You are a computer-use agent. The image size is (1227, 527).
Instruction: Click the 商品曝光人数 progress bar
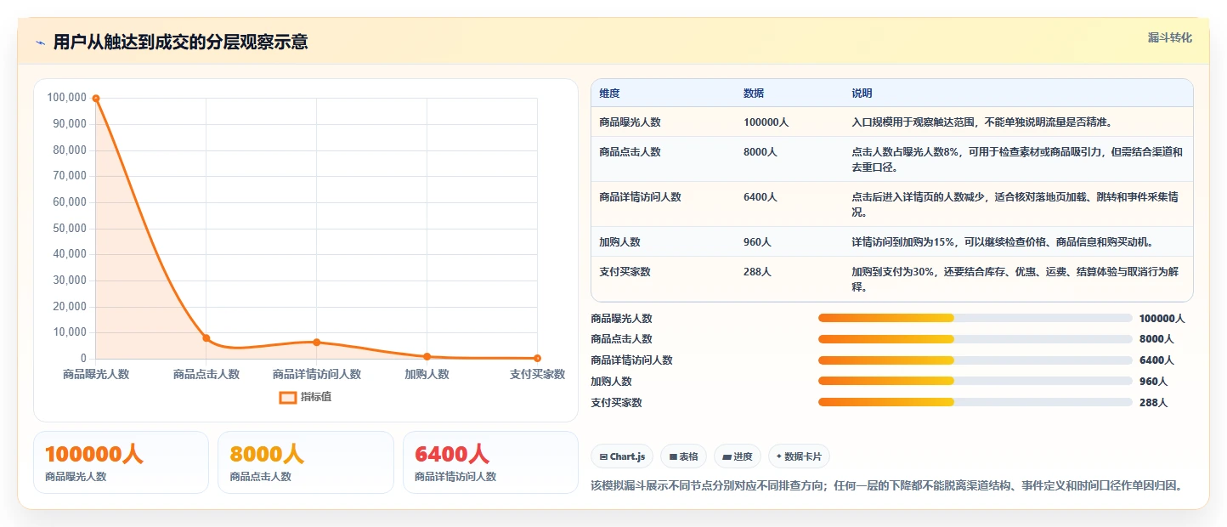pos(975,318)
